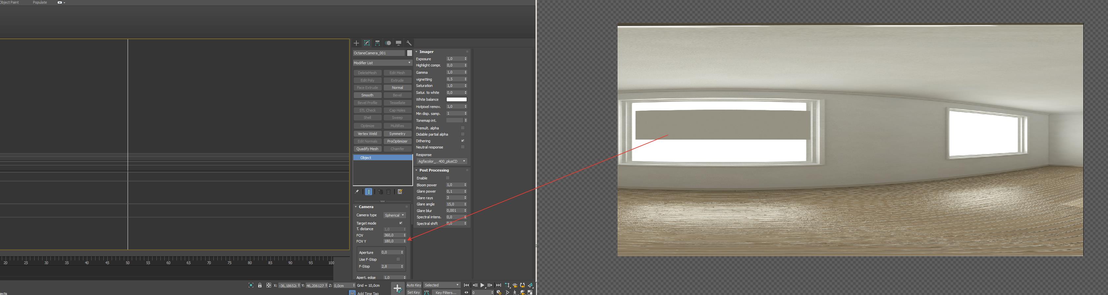This screenshot has width=1108, height=295.
Task: Uncheck the Dithering checkbox
Action: pyautogui.click(x=463, y=141)
